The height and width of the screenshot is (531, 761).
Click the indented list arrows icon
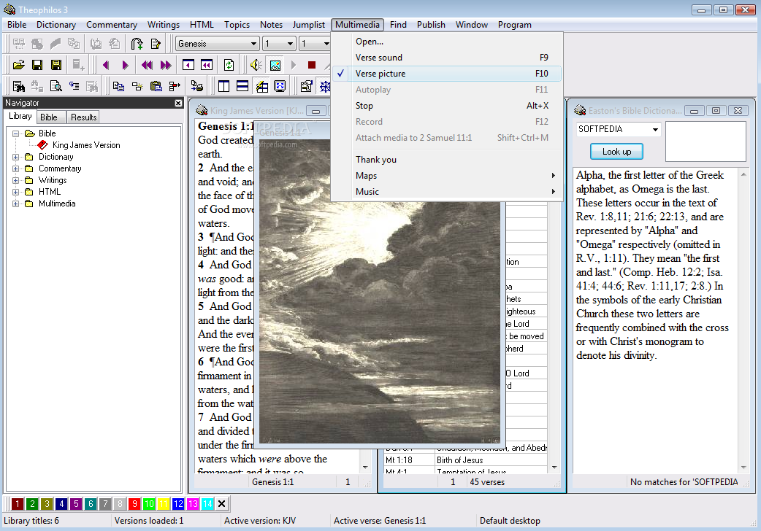tap(74, 86)
